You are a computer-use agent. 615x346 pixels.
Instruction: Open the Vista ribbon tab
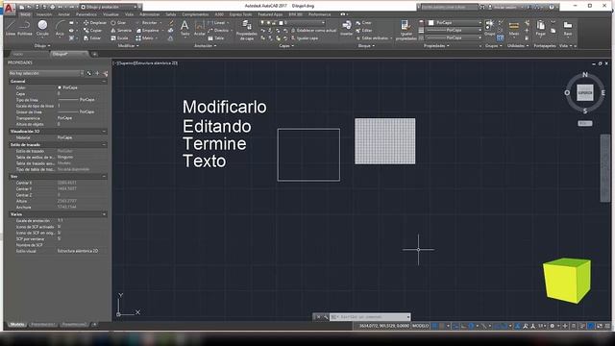pos(129,14)
